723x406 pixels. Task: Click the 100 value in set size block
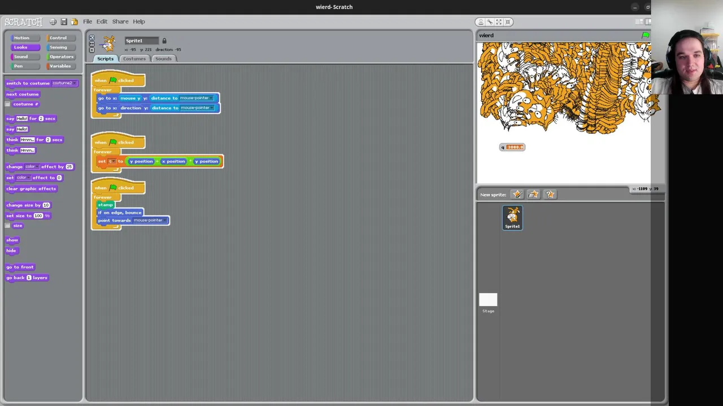pyautogui.click(x=38, y=216)
